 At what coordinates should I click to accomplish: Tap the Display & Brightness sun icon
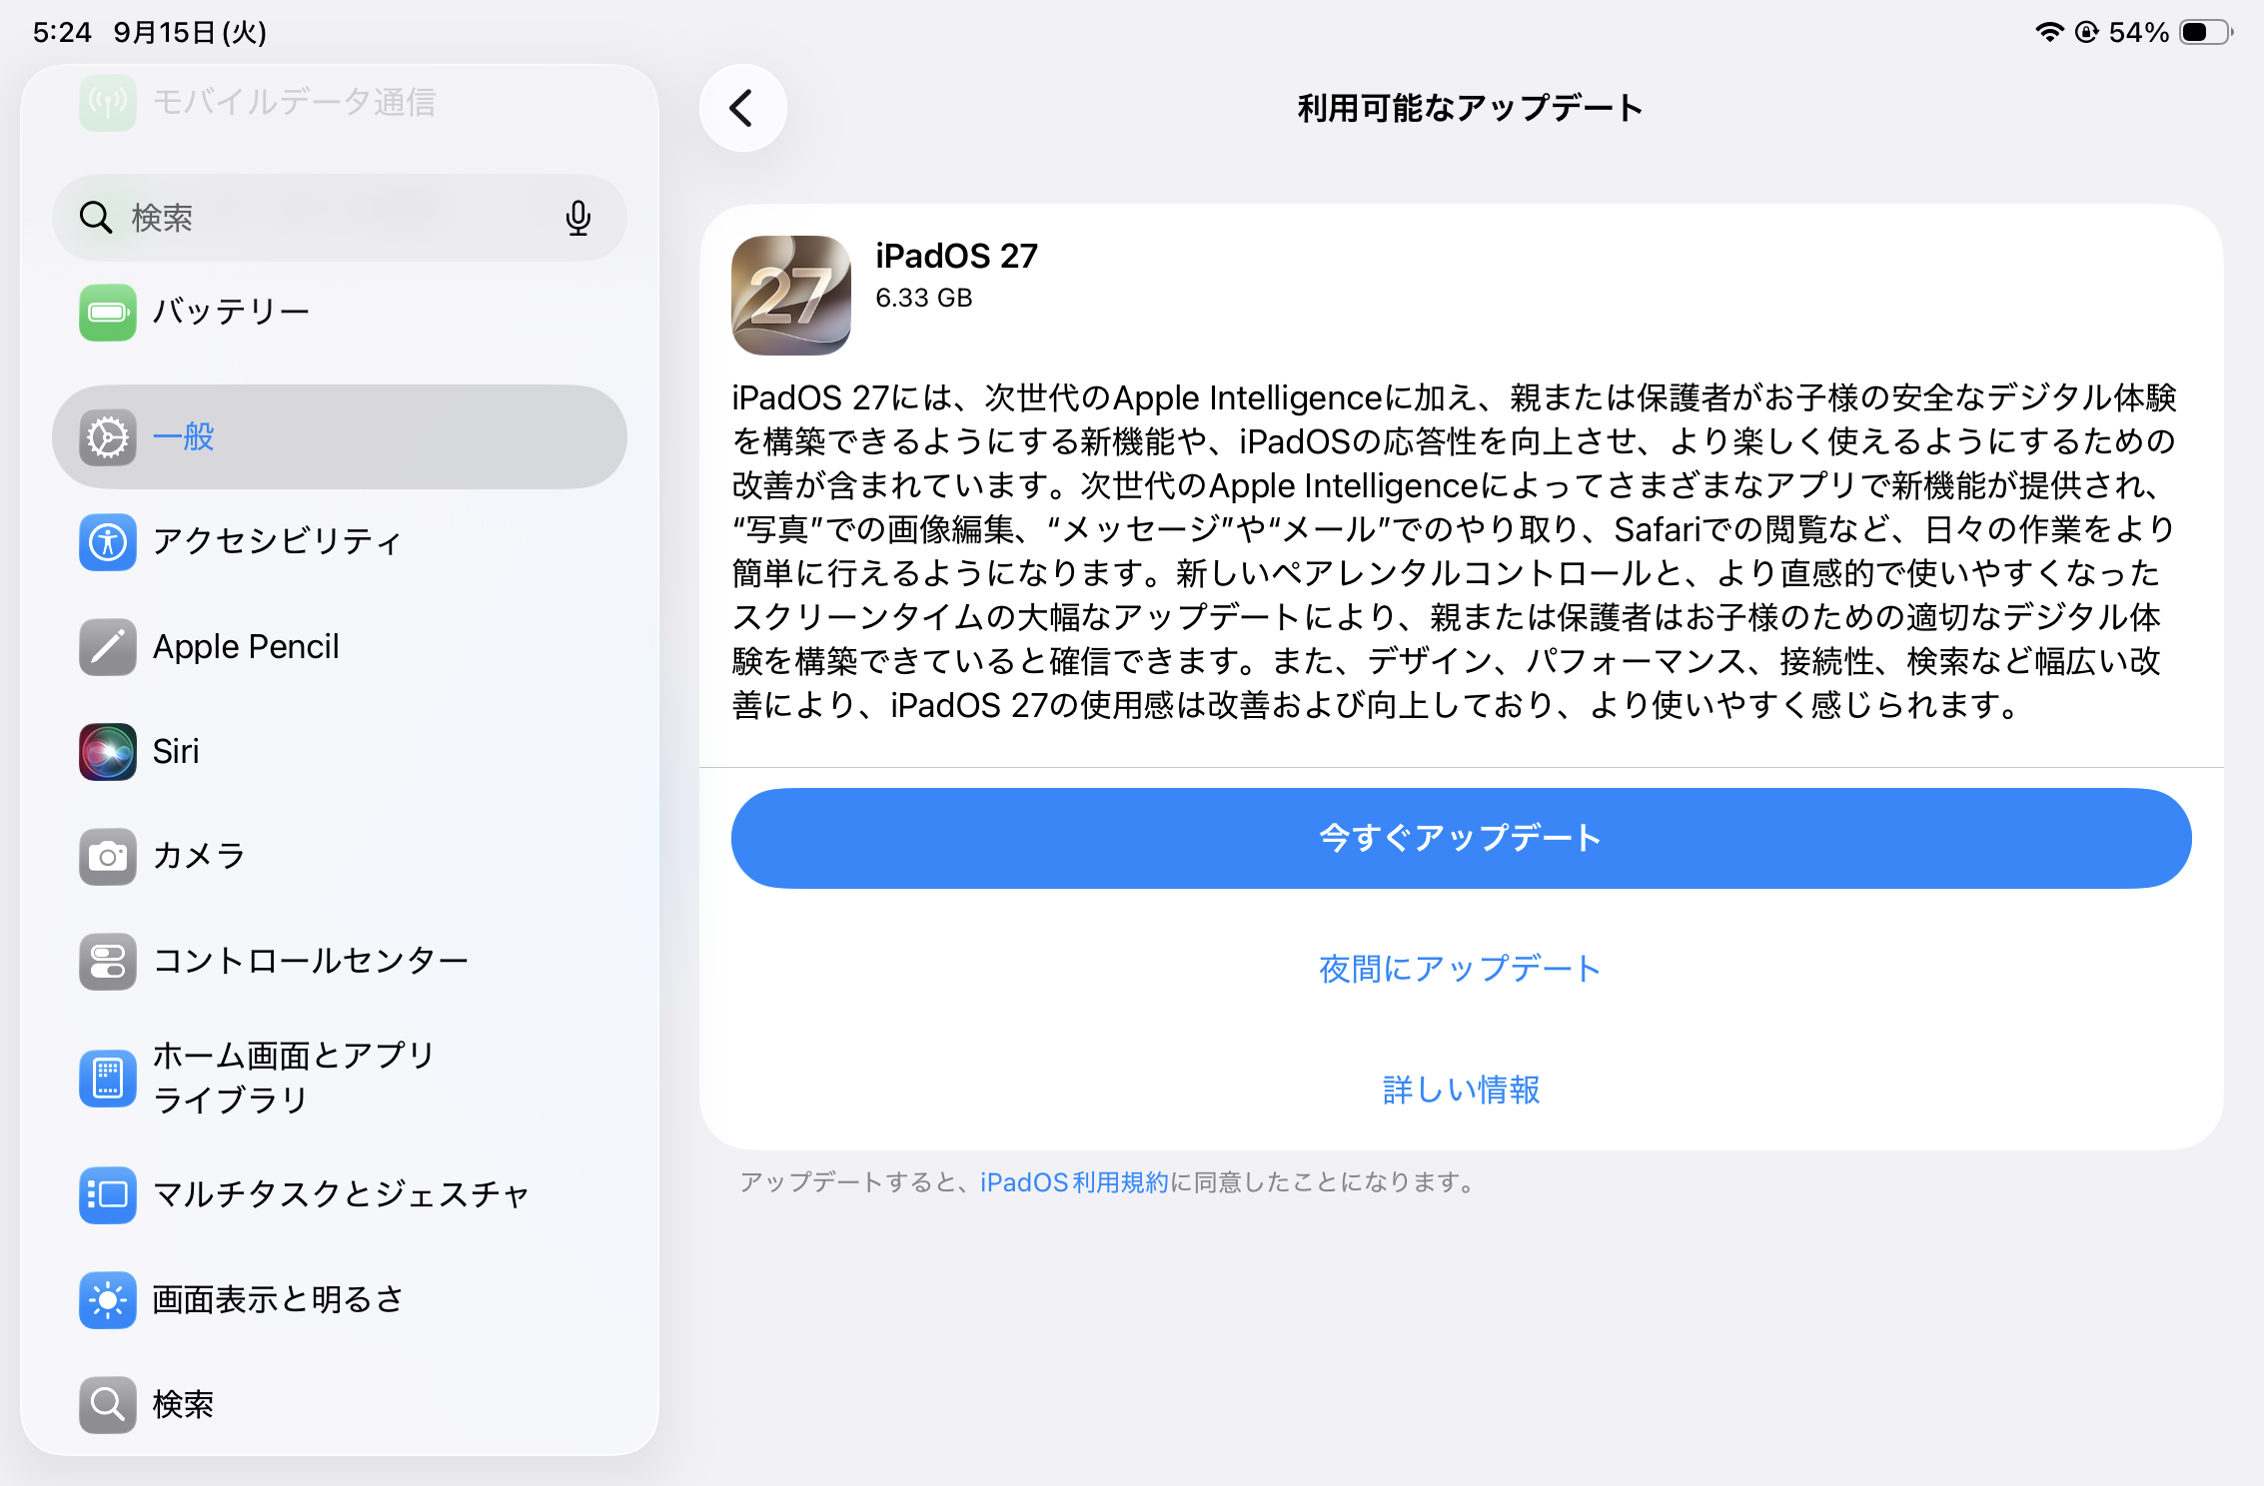[x=108, y=1300]
